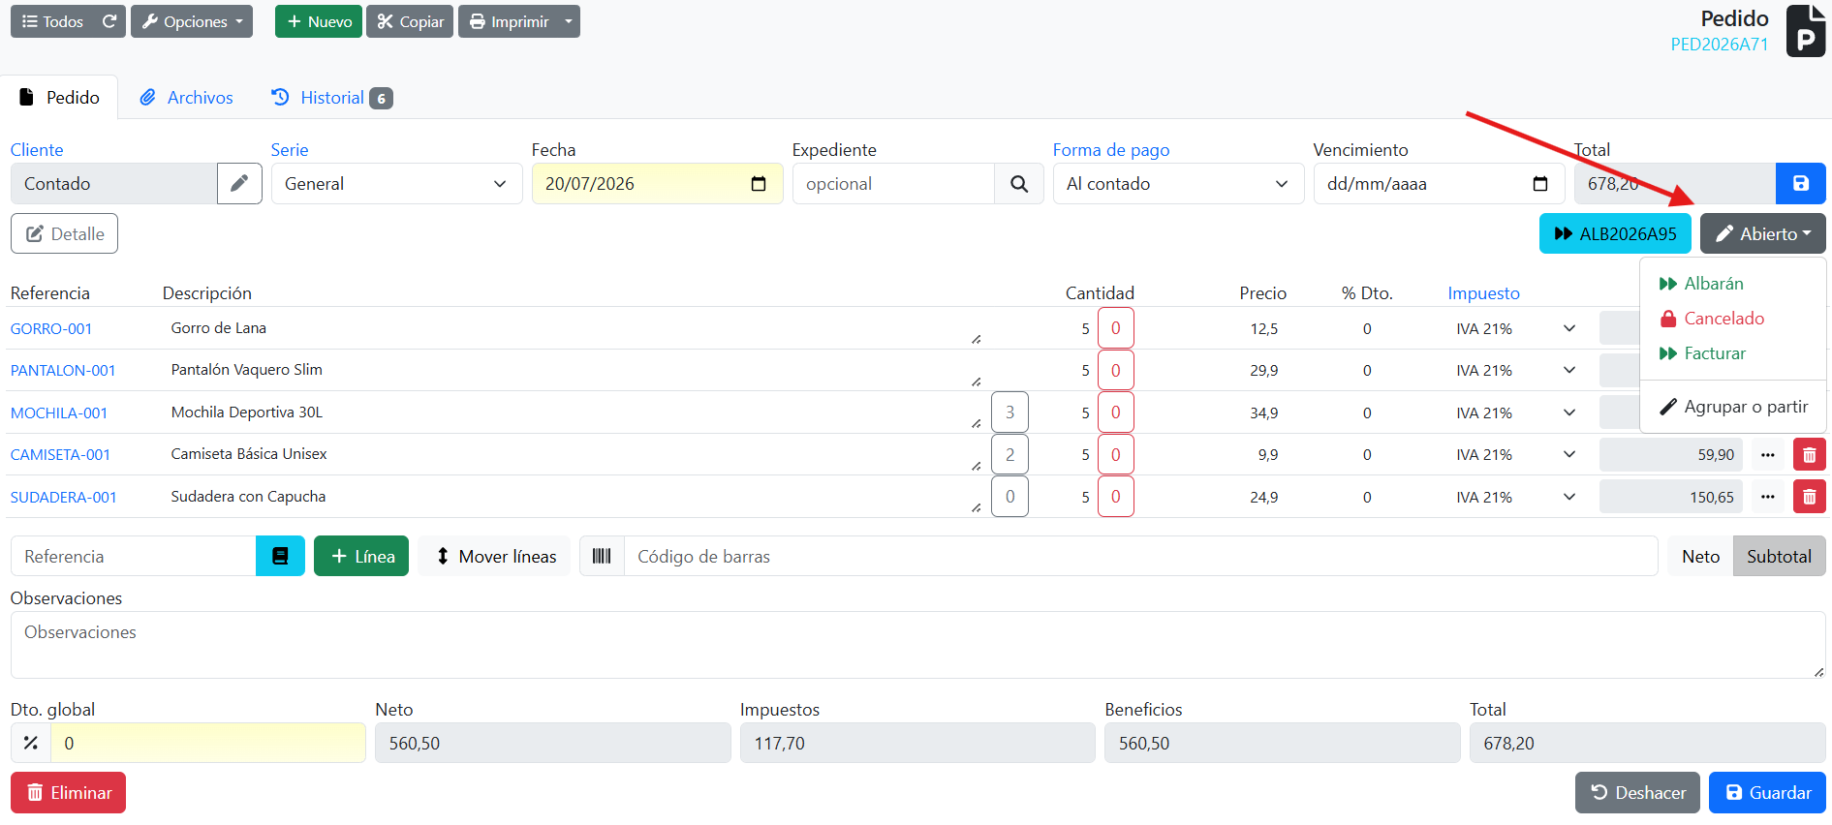Expand IVA dropdown on Pantalón Vaquero row

click(1569, 370)
